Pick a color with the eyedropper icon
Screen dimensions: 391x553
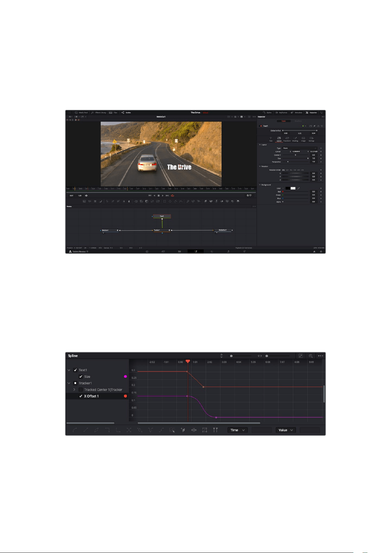(x=299, y=188)
